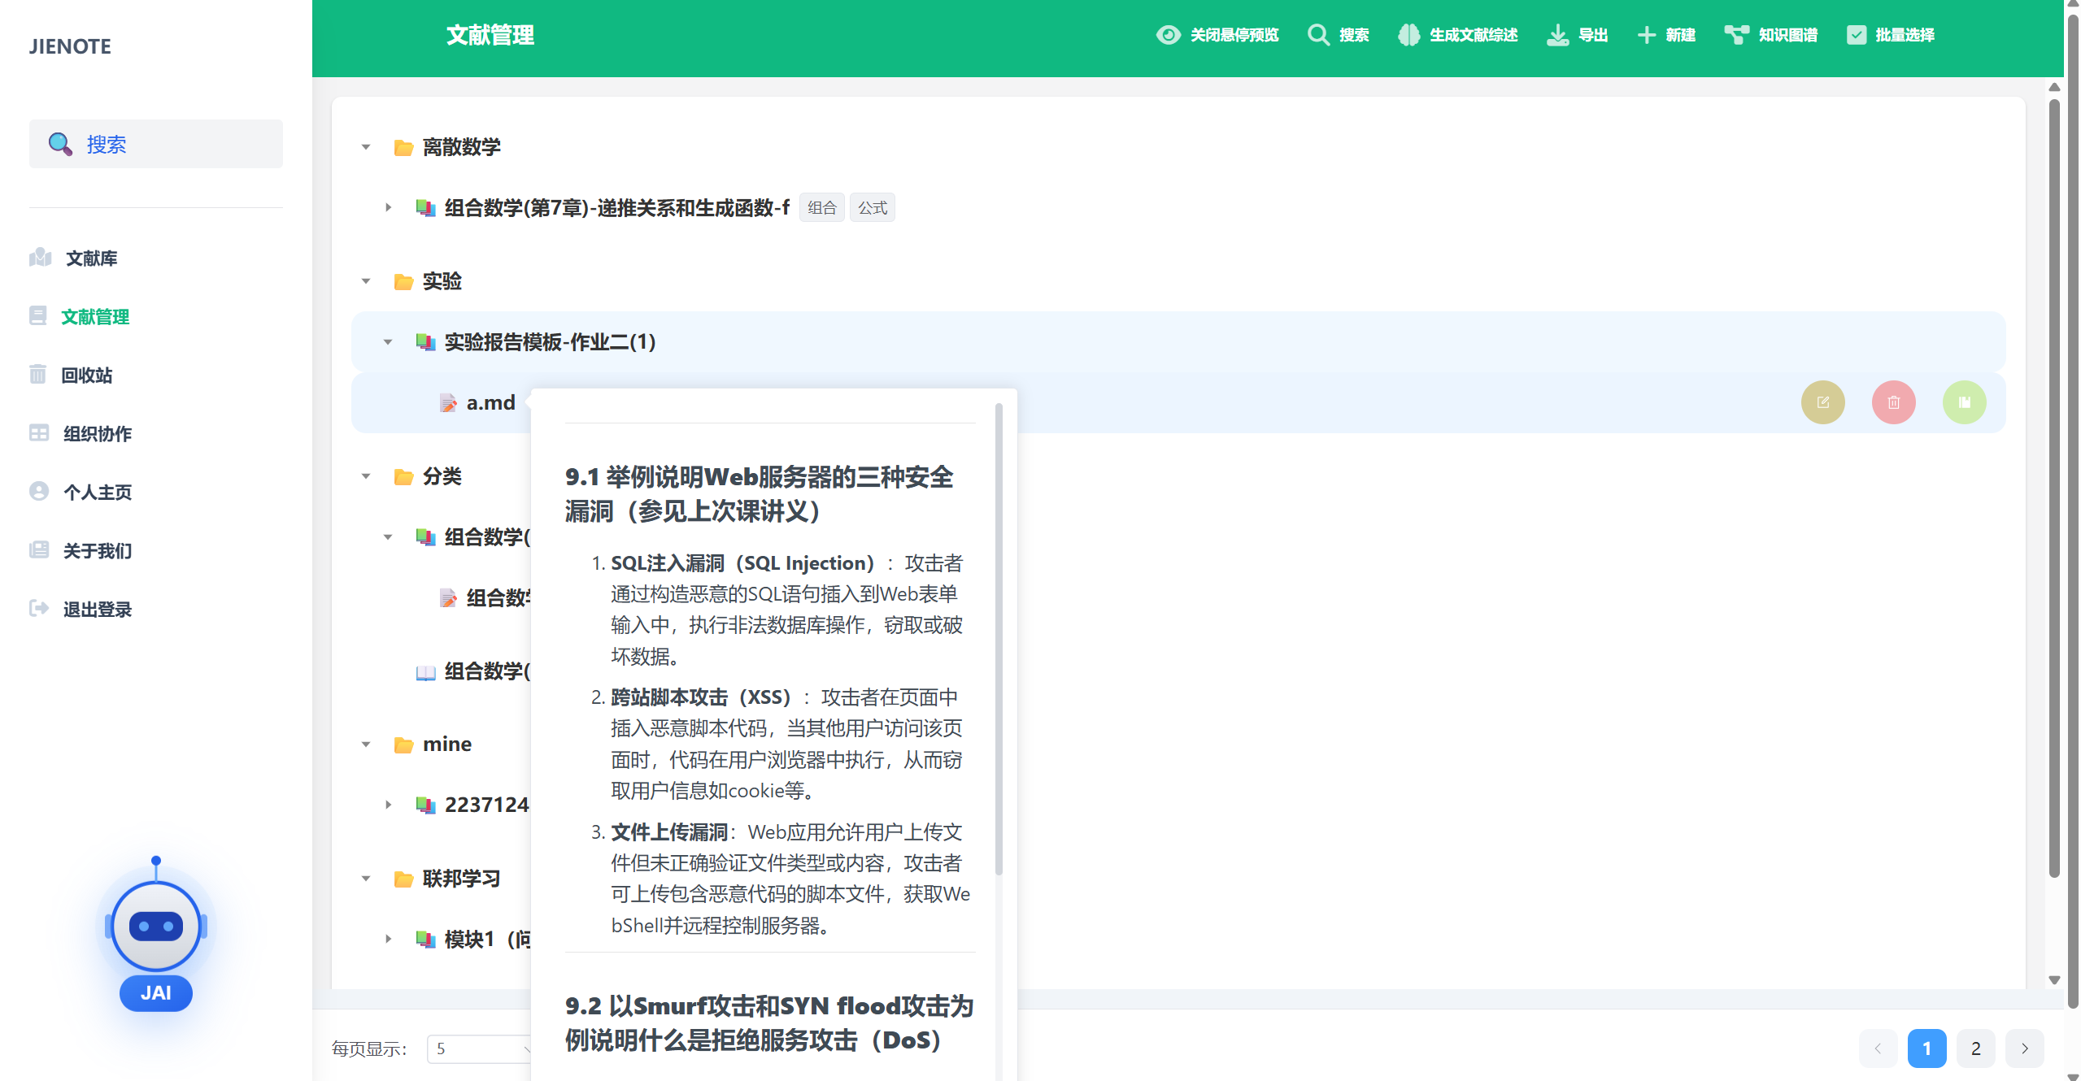Screen dimensions: 2081x1081
Task: Collapse the 实验报告模板-作业二(1) item
Action: [x=389, y=342]
